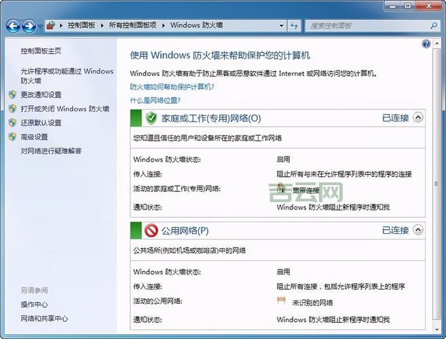
Task: Click the Forward navigation arrow
Action: 29,26
